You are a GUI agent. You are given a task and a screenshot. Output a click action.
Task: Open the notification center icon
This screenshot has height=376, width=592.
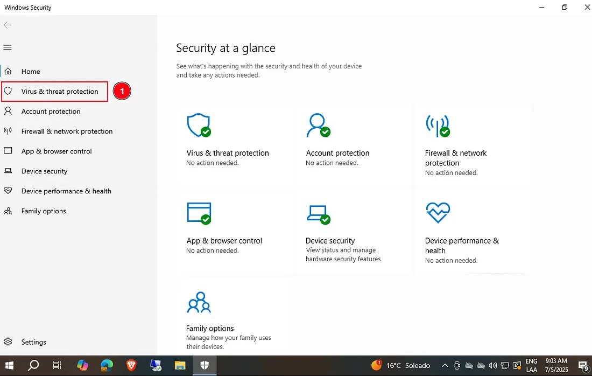point(584,366)
